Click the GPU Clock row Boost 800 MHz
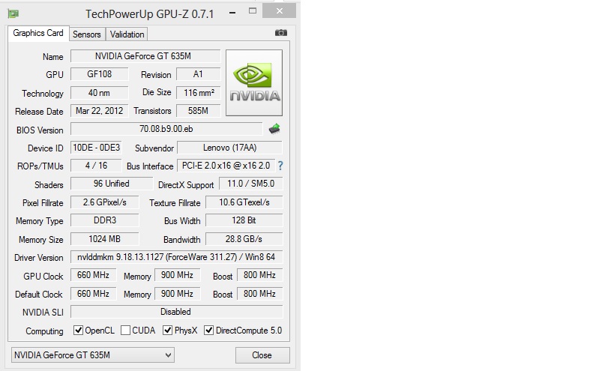Image resolution: width=614 pixels, height=371 pixels. click(259, 275)
